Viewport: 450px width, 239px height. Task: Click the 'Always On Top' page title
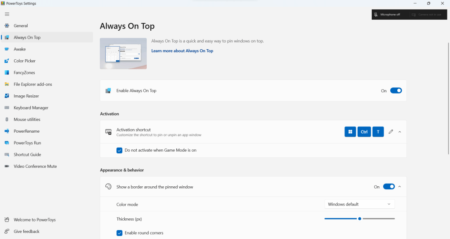[x=127, y=26]
